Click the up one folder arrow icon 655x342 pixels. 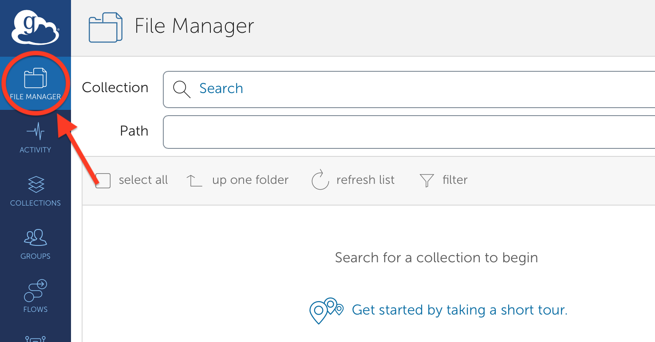194,181
